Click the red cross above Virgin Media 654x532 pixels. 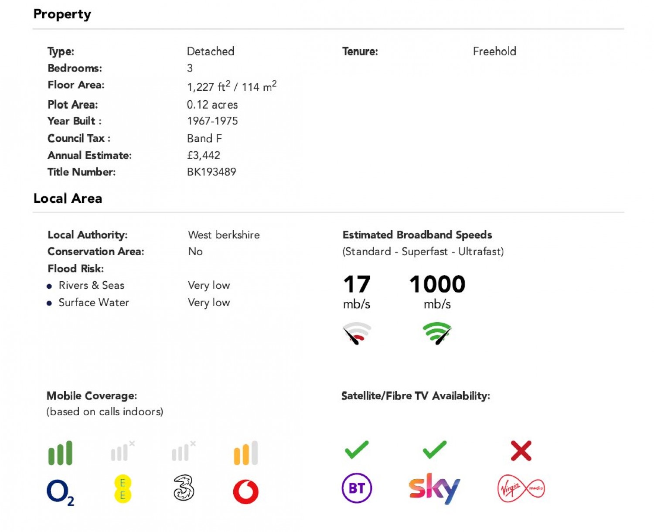[521, 450]
